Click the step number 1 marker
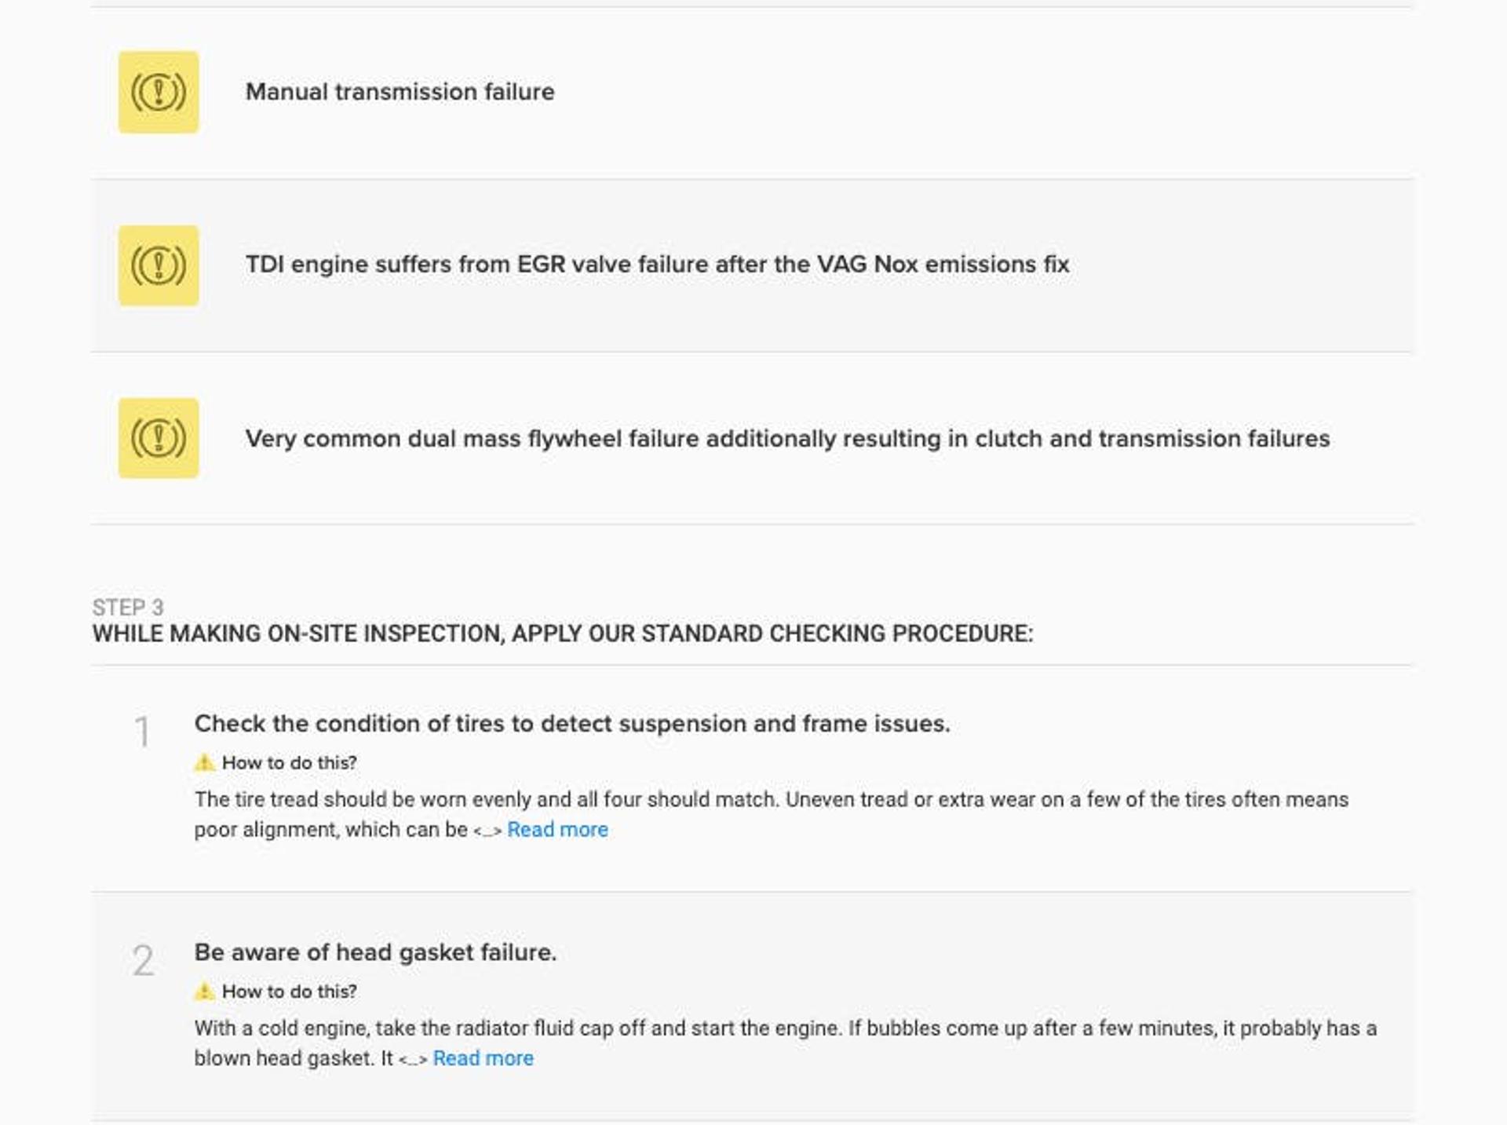This screenshot has height=1125, width=1507. tap(142, 732)
